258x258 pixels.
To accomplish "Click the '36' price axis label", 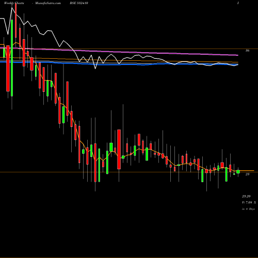I will [247, 51].
